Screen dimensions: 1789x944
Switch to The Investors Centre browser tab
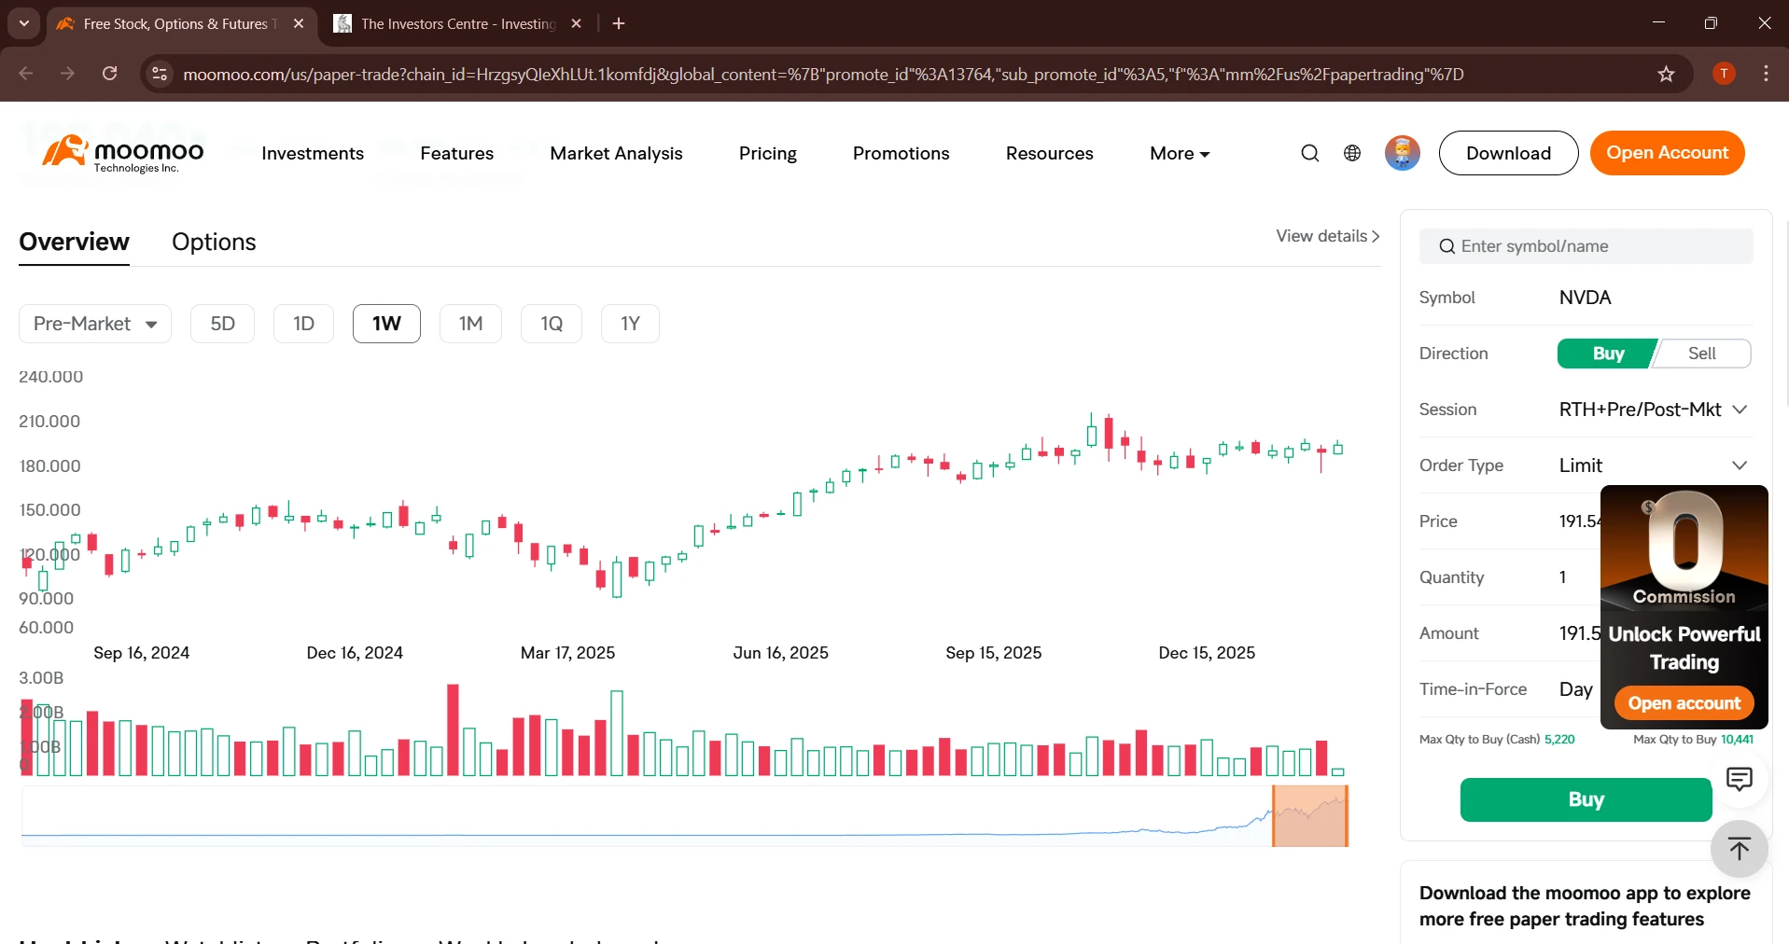[x=457, y=23]
